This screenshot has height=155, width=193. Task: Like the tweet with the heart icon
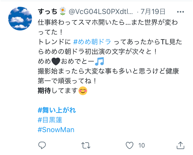click(130, 145)
